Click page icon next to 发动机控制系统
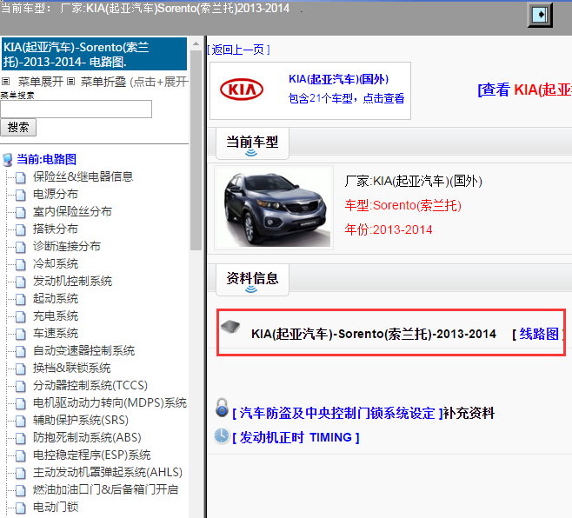The height and width of the screenshot is (518, 572). (21, 282)
